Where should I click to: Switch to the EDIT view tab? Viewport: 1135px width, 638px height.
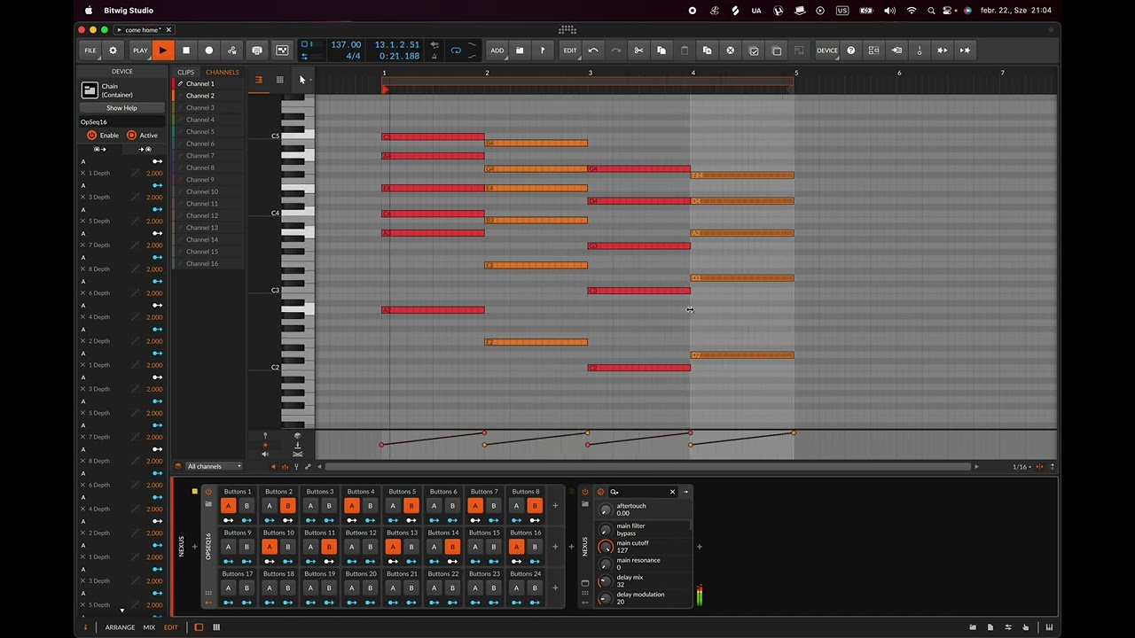coord(170,627)
